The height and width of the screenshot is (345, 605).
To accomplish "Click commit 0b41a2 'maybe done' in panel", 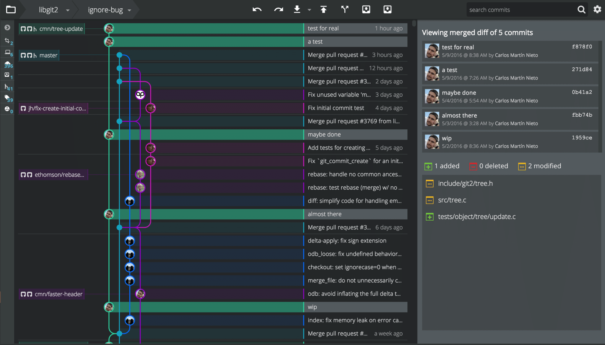I will (x=510, y=97).
